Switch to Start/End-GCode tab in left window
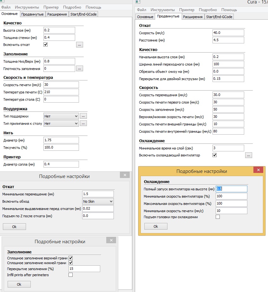 [83, 14]
